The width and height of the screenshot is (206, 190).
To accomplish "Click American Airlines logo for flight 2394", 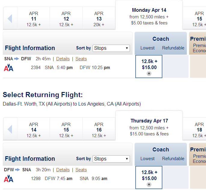I will tap(8, 68).
